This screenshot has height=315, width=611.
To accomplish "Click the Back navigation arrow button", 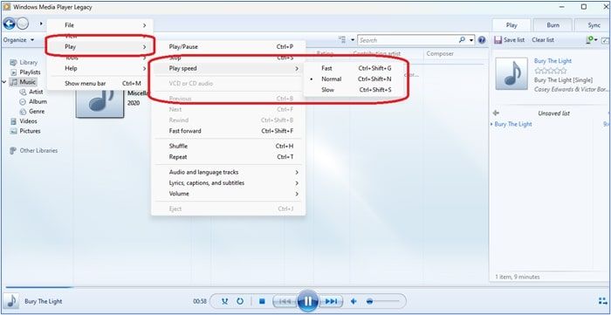I will (x=9, y=24).
